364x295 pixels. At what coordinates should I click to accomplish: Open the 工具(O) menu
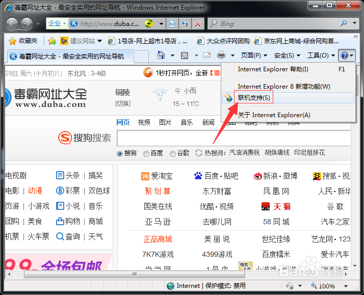click(x=321, y=56)
